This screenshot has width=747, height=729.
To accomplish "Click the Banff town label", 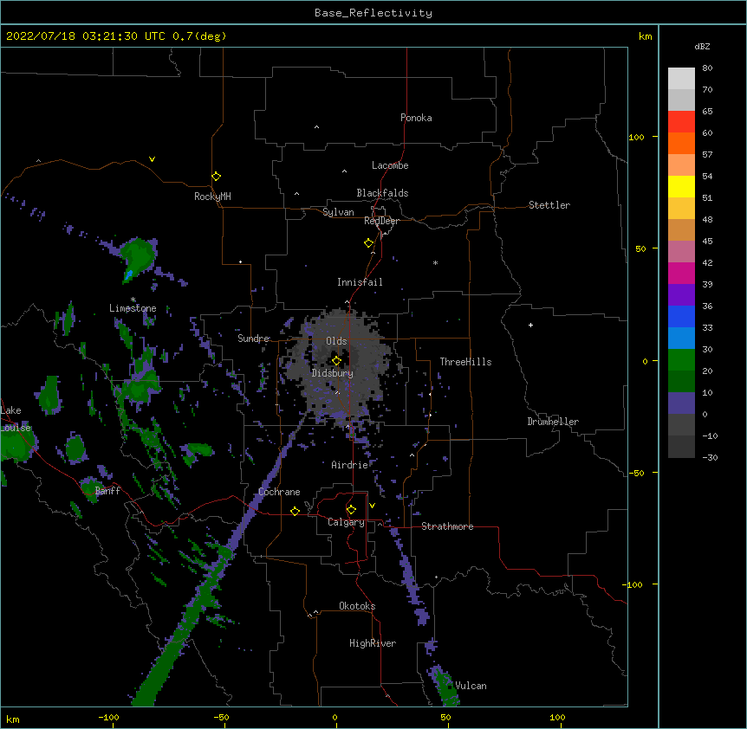I will coord(107,491).
